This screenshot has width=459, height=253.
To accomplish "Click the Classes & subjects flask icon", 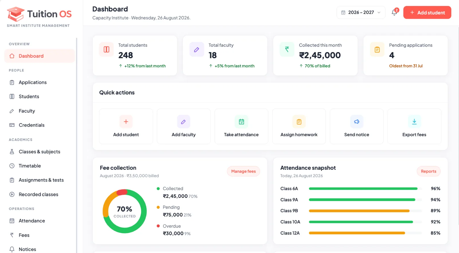I will [x=12, y=152].
